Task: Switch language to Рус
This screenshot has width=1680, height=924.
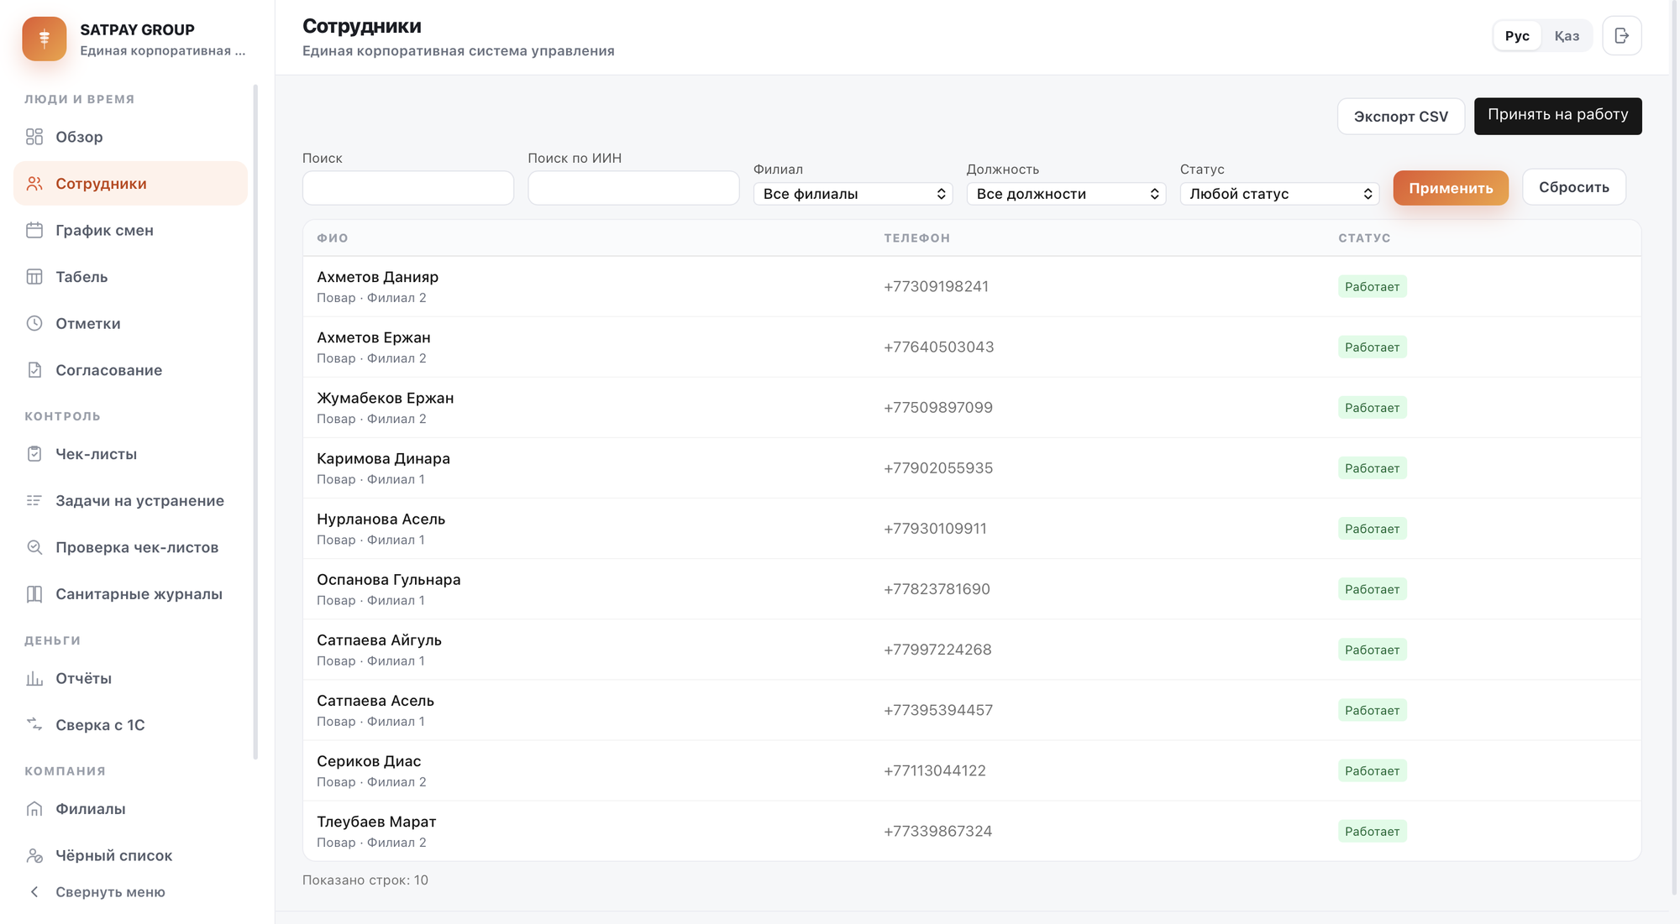Action: tap(1517, 35)
